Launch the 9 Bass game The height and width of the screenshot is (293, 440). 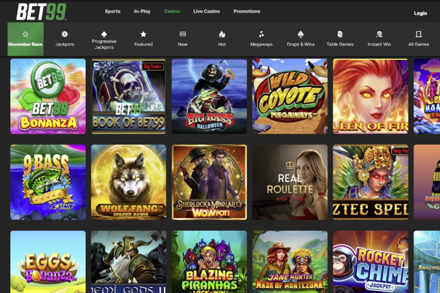coord(48,182)
